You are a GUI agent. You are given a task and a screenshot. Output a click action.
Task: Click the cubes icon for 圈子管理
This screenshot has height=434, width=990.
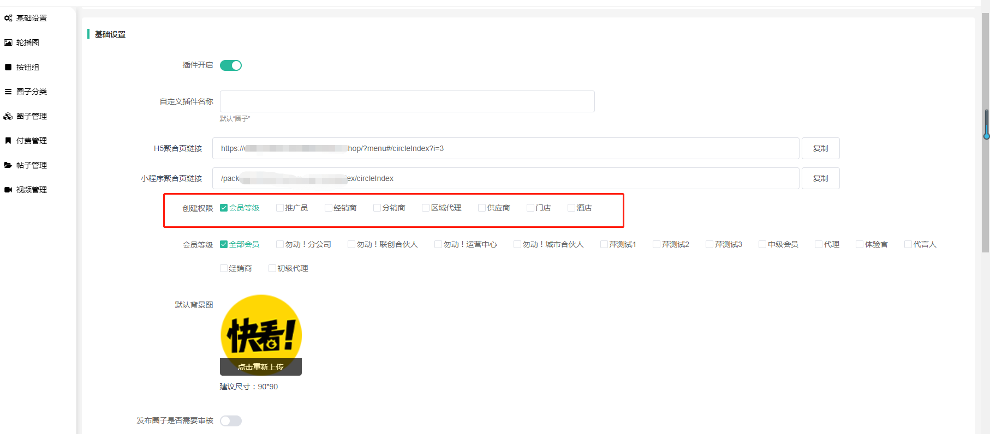[x=8, y=116]
